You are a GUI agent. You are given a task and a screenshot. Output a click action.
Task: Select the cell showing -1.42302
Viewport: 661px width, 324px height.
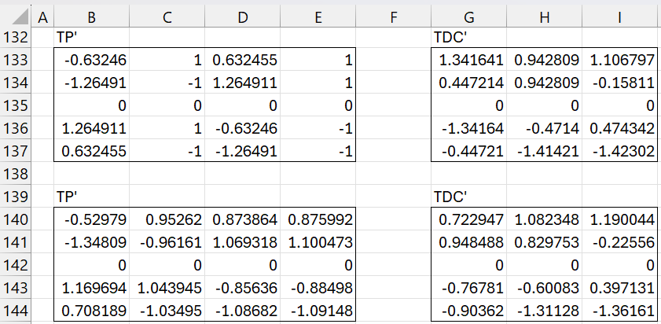(x=619, y=150)
